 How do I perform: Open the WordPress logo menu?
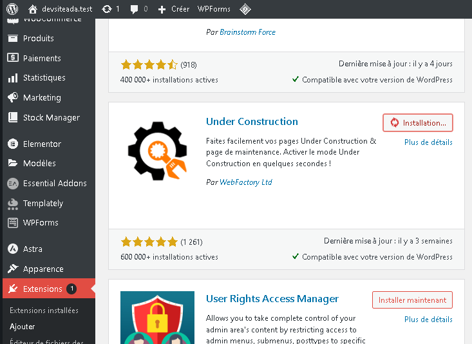tap(12, 9)
